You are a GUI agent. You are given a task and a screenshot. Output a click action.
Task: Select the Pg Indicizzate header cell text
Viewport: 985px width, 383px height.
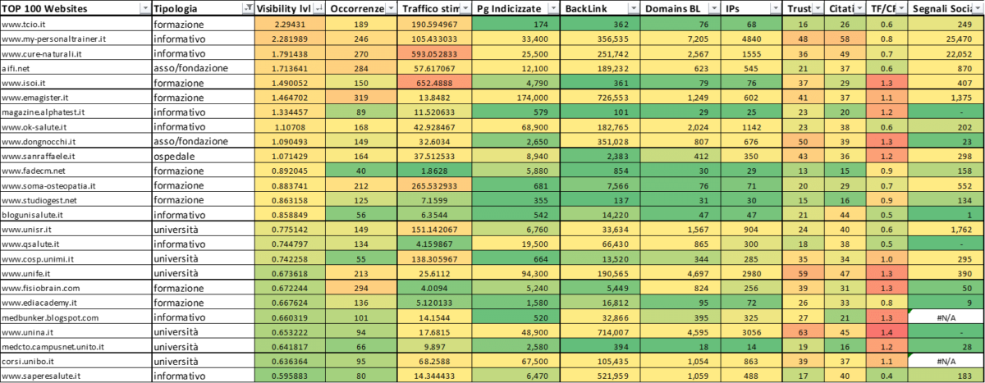(508, 8)
